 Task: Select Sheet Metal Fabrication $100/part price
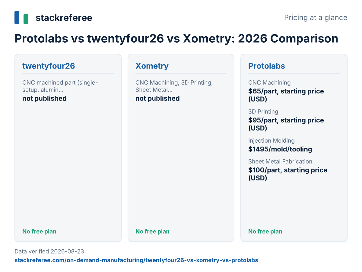click(x=288, y=174)
